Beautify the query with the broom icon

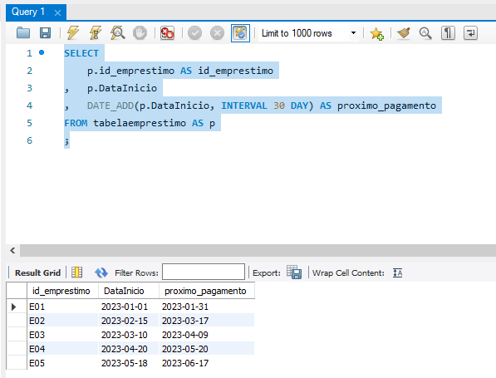[x=404, y=33]
